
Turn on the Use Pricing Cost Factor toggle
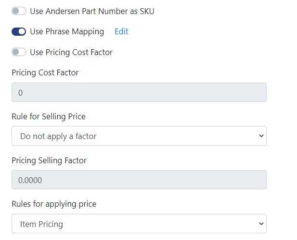coord(19,52)
